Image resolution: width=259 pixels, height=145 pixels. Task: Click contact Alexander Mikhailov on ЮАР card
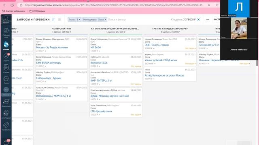[x=100, y=72]
